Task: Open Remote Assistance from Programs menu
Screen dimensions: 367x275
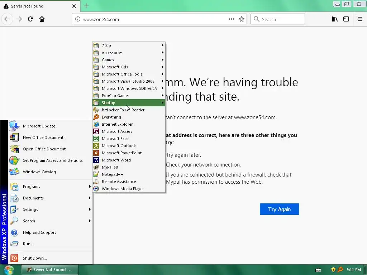Action: pyautogui.click(x=129, y=182)
